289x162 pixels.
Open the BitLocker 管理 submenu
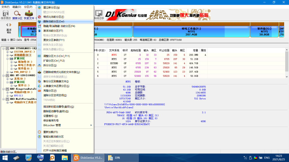tap(65, 125)
